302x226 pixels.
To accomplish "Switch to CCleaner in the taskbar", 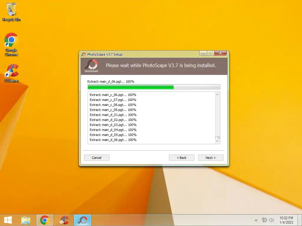I will [64, 220].
